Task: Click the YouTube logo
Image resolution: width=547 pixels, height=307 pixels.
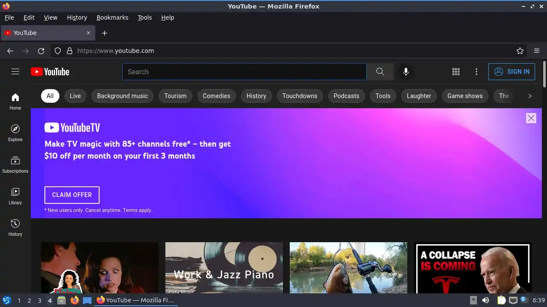Action: (x=50, y=72)
